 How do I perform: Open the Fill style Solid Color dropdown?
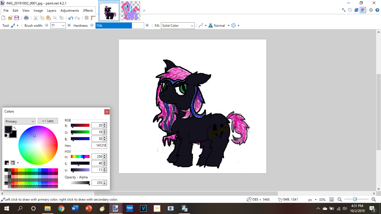[178, 25]
